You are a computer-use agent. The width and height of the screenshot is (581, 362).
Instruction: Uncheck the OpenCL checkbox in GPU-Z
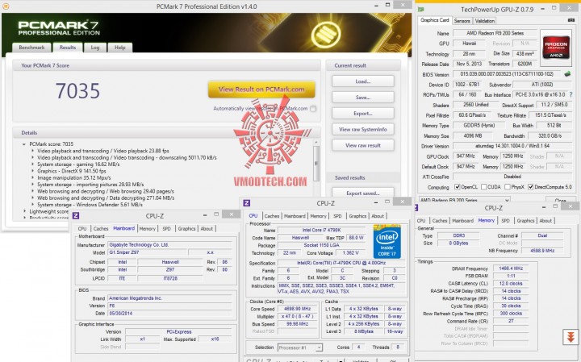pyautogui.click(x=458, y=187)
